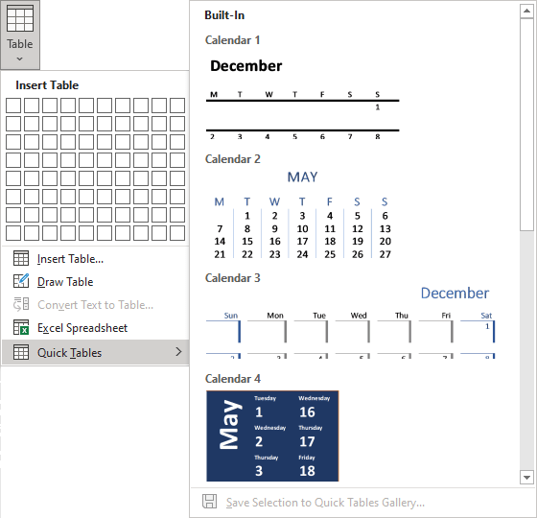The image size is (537, 518).
Task: Click the Quick Tables grid icon
Action: click(x=21, y=352)
